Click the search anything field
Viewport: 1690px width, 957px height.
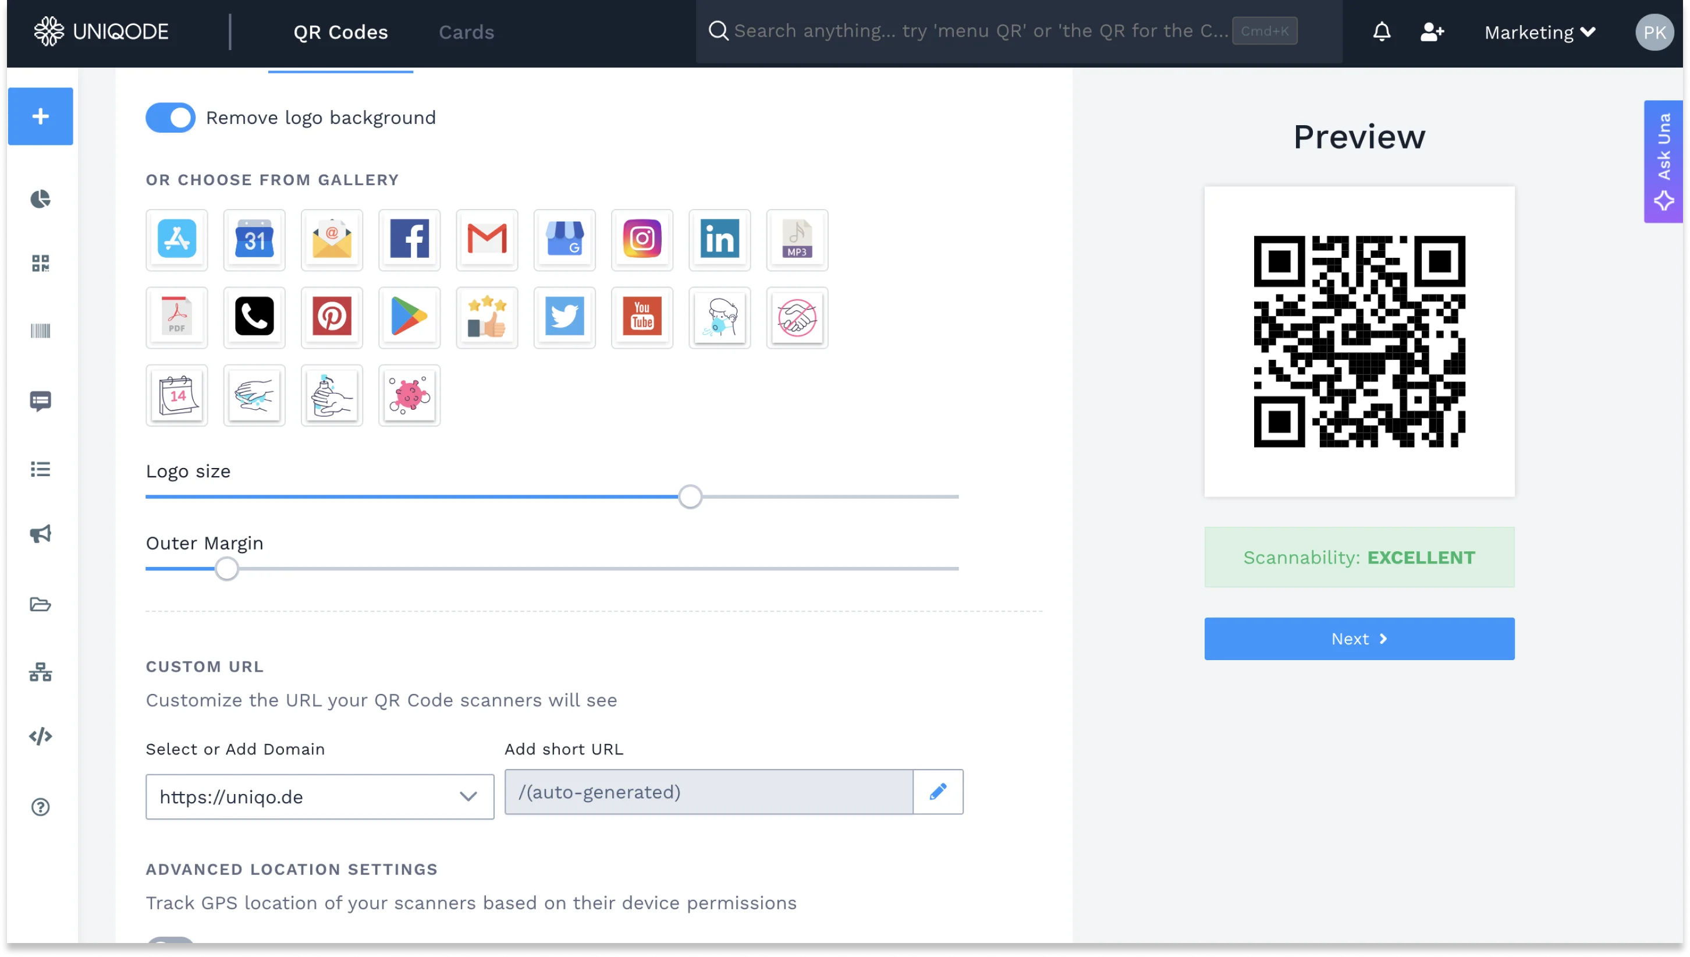(1018, 31)
